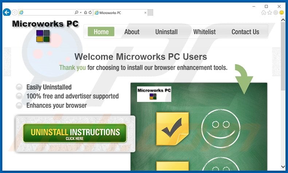
Task: Maximize the browser window
Action: pyautogui.click(x=266, y=6)
